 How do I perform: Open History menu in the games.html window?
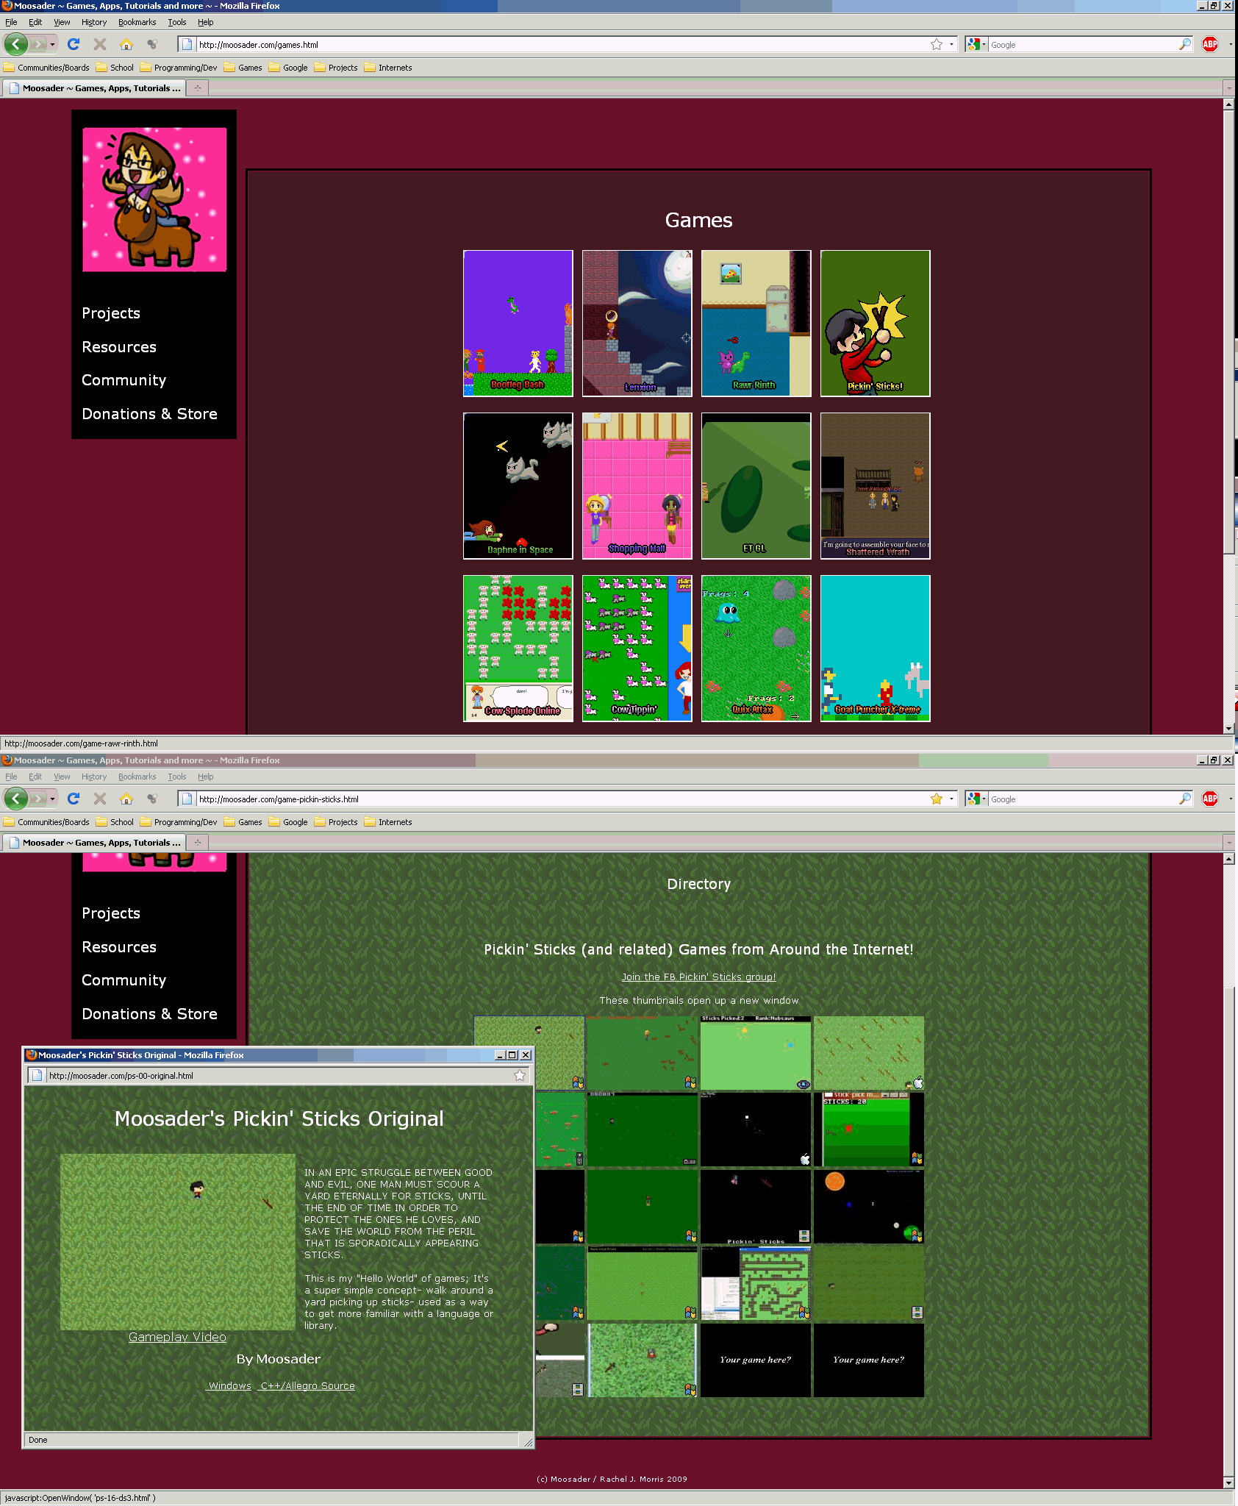click(x=93, y=22)
